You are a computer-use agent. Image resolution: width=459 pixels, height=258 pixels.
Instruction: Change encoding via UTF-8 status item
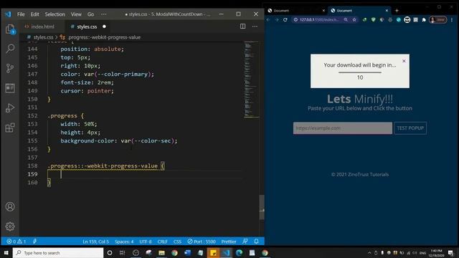146,242
